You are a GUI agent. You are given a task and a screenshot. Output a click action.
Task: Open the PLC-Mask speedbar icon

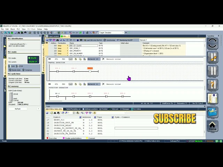pos(212,71)
